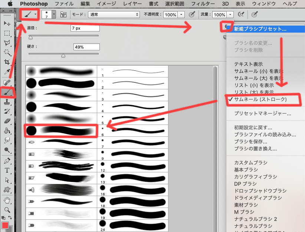Open プリセットマネージャー
The width and height of the screenshot is (305, 232).
262,113
